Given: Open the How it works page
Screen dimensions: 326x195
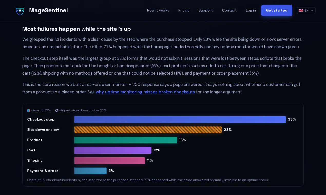Looking at the screenshot, I should pos(158,10).
